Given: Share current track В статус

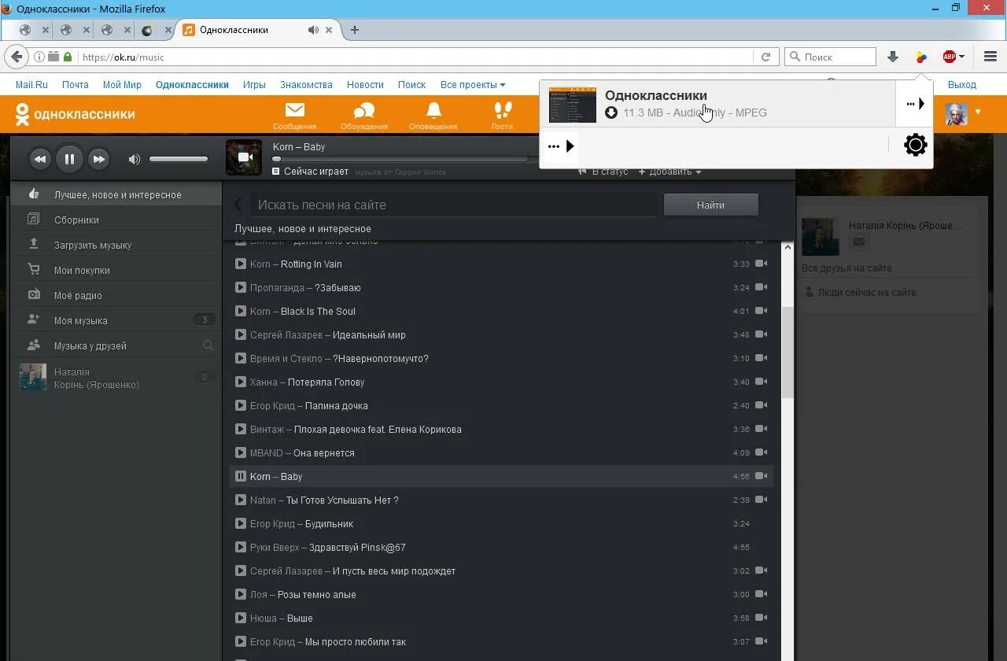Looking at the screenshot, I should pyautogui.click(x=603, y=172).
